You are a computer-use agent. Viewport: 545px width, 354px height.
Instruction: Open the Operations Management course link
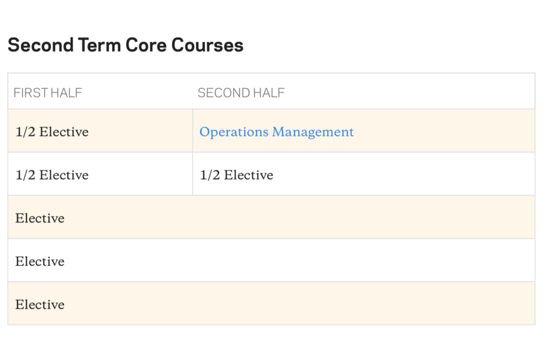point(276,132)
